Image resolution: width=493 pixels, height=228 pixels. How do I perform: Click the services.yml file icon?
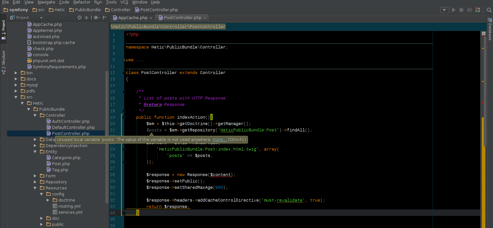[55, 212]
